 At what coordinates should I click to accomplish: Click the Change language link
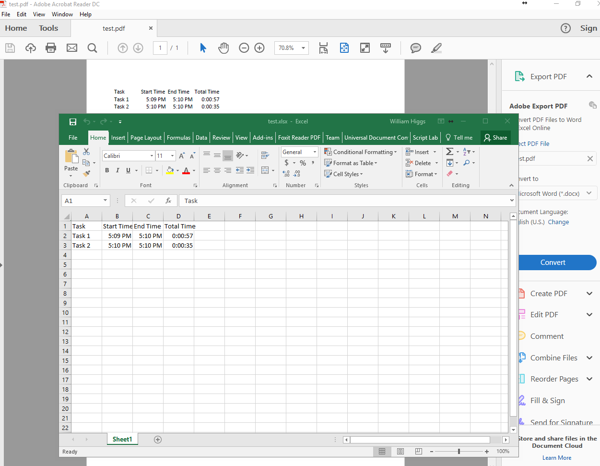click(x=558, y=222)
